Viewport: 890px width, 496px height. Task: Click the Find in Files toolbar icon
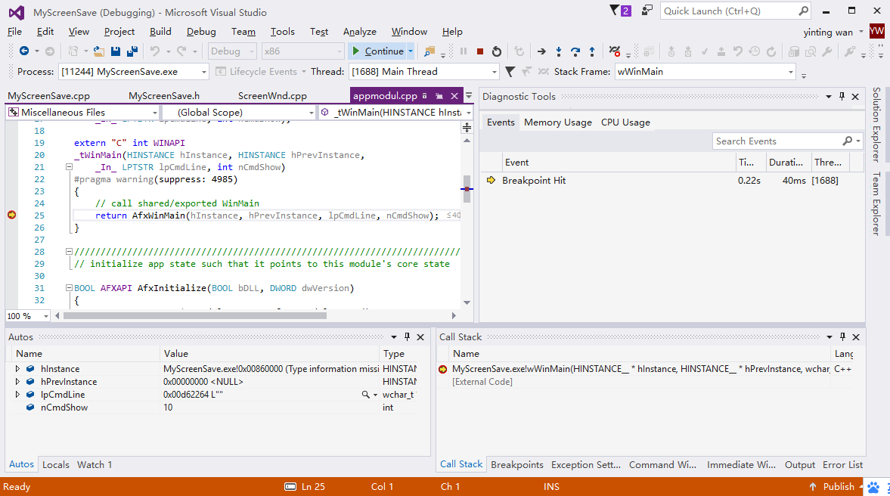[429, 51]
